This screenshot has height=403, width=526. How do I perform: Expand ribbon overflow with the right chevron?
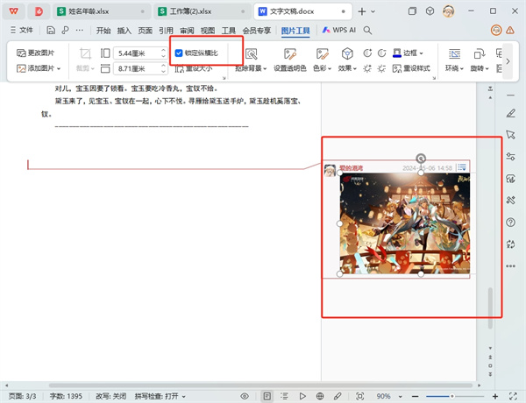click(508, 61)
